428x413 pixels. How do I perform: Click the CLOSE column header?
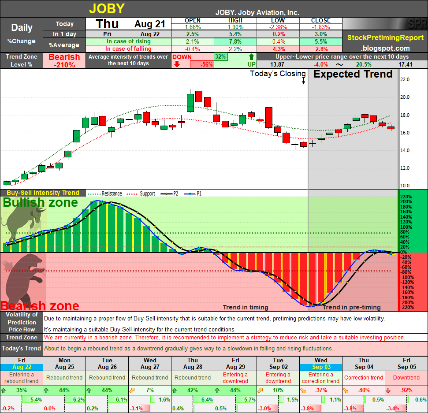coord(321,20)
